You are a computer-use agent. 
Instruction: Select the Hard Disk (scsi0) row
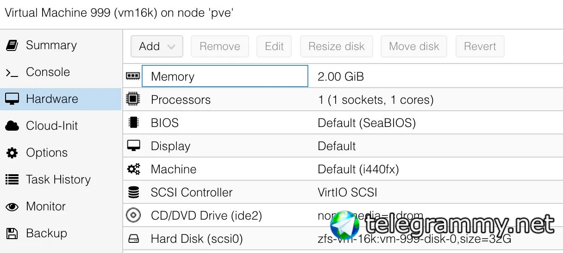coord(197,239)
